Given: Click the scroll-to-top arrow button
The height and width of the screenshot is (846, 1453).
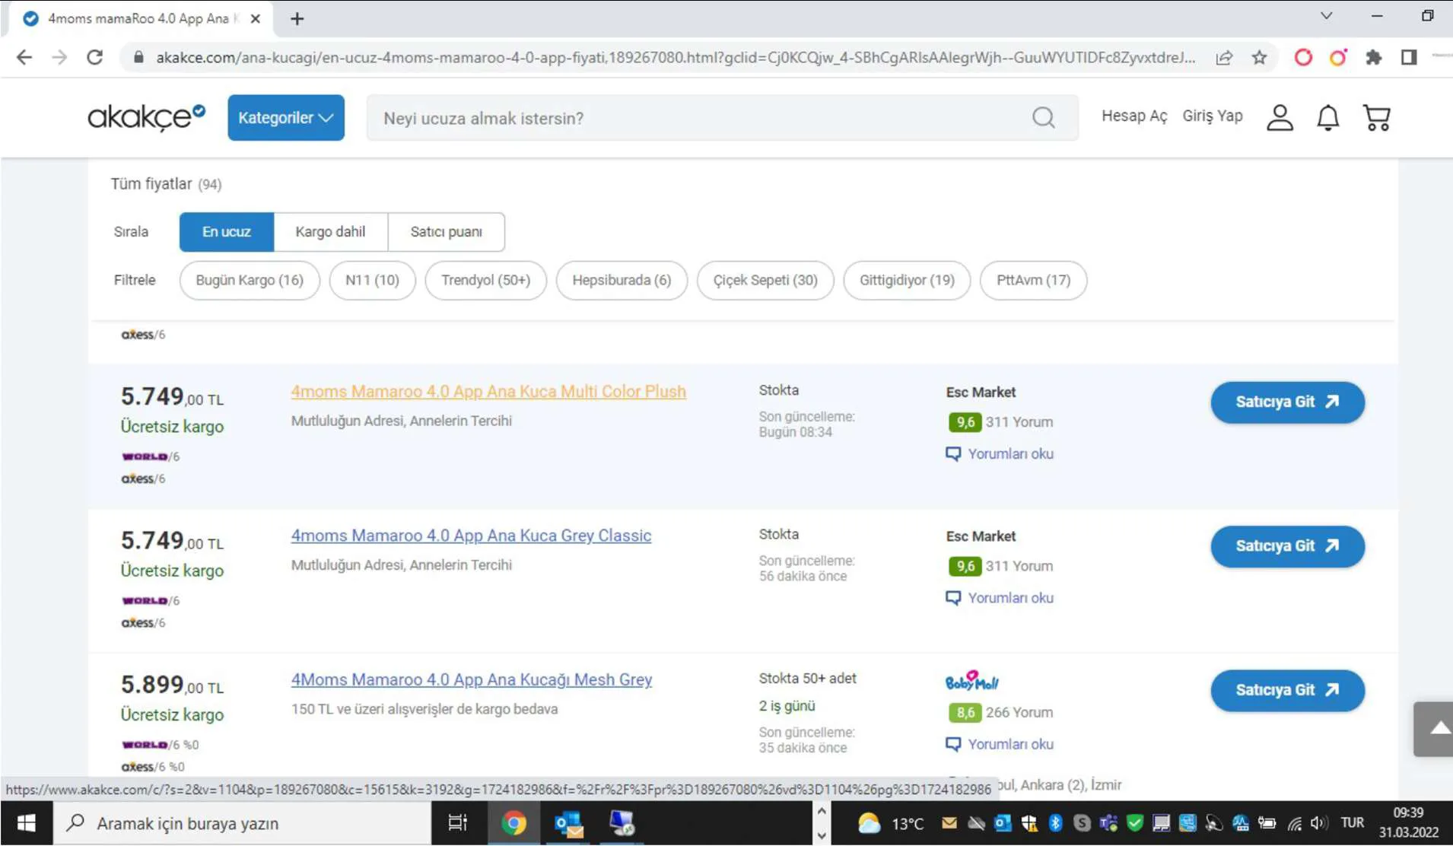Looking at the screenshot, I should click(x=1433, y=729).
